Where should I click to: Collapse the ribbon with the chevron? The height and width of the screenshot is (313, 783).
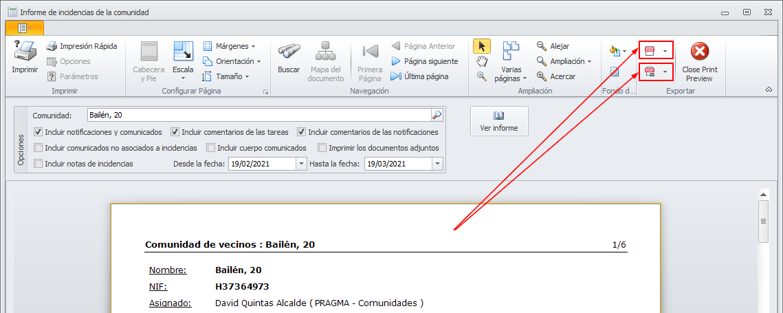click(769, 89)
